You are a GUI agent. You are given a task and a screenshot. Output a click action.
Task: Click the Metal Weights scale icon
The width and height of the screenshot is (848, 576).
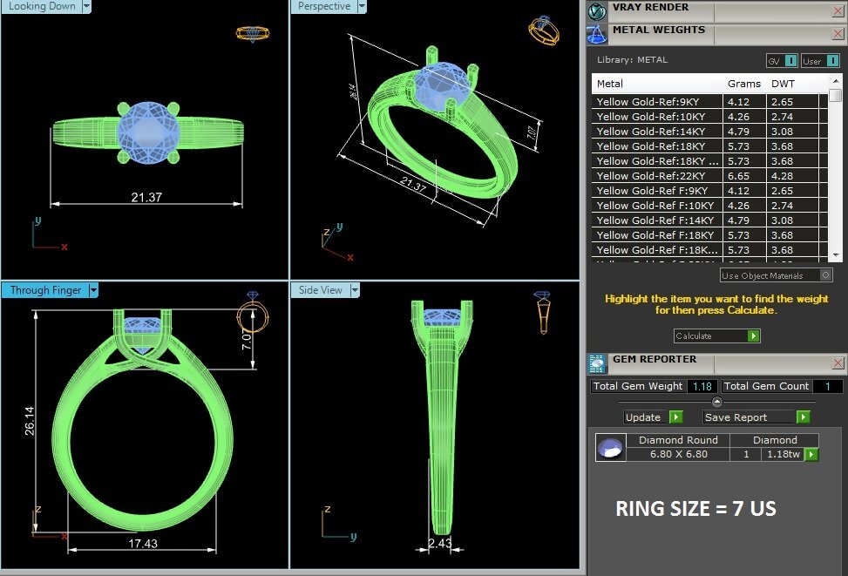coord(597,34)
